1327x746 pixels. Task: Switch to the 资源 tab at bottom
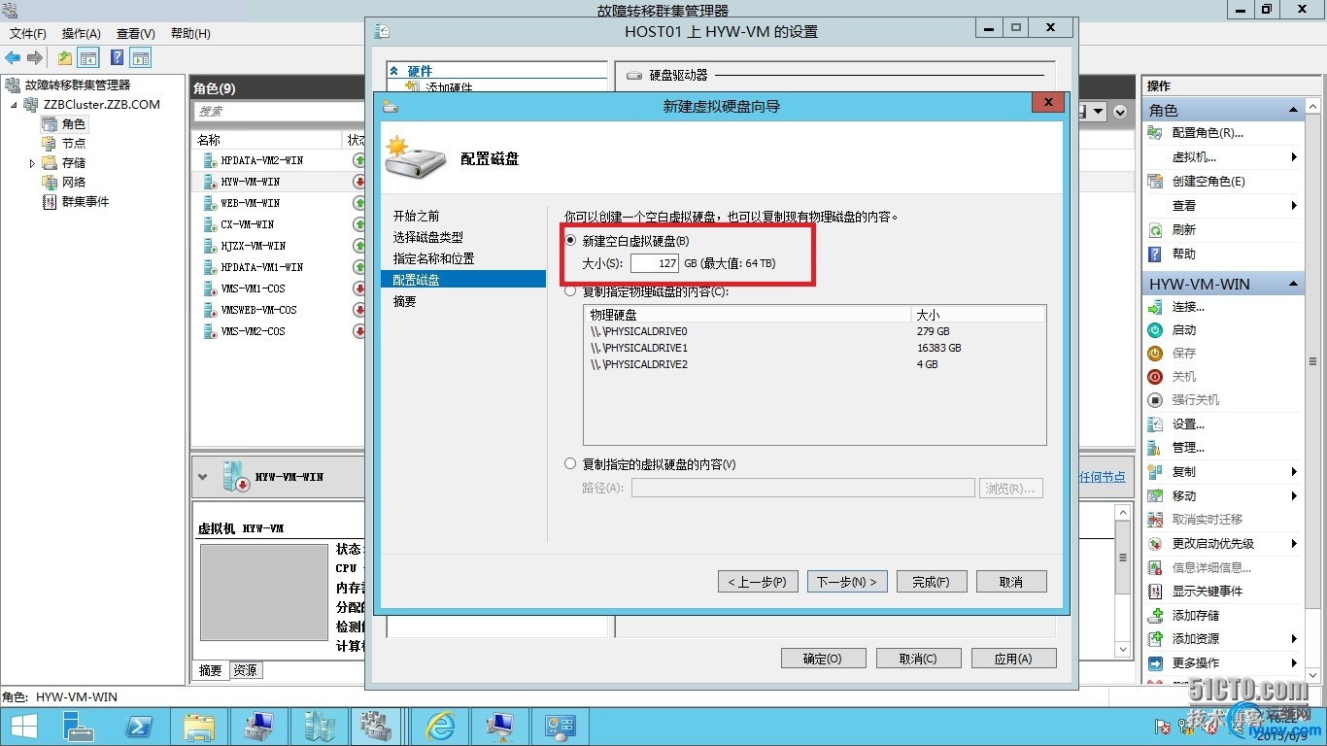[246, 670]
